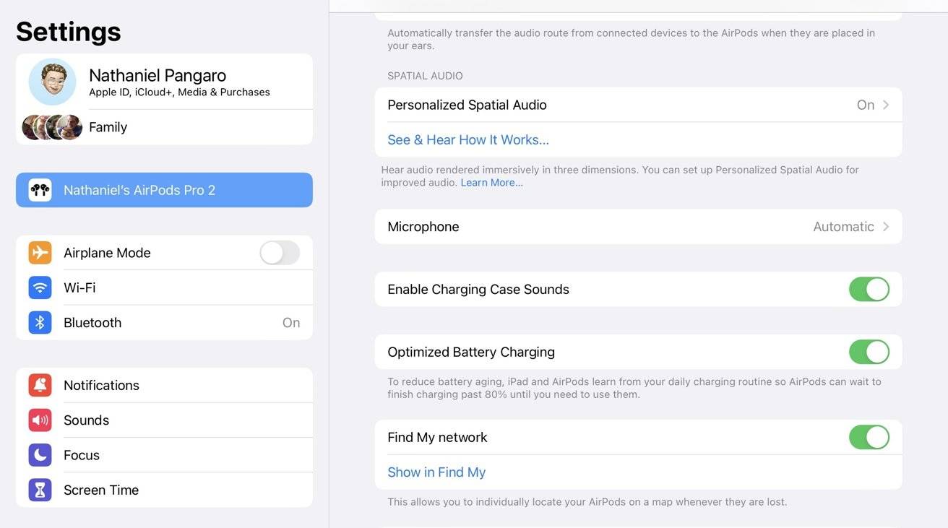
Task: Tap the Focus moon icon
Action: tap(40, 455)
